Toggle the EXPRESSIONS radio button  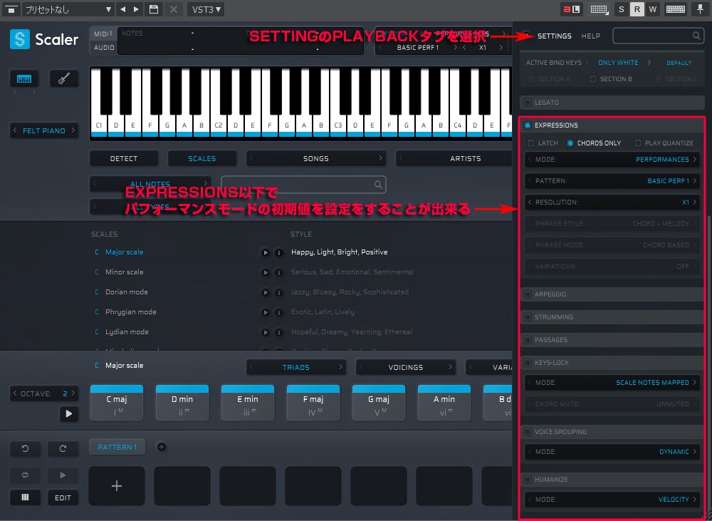coord(527,125)
